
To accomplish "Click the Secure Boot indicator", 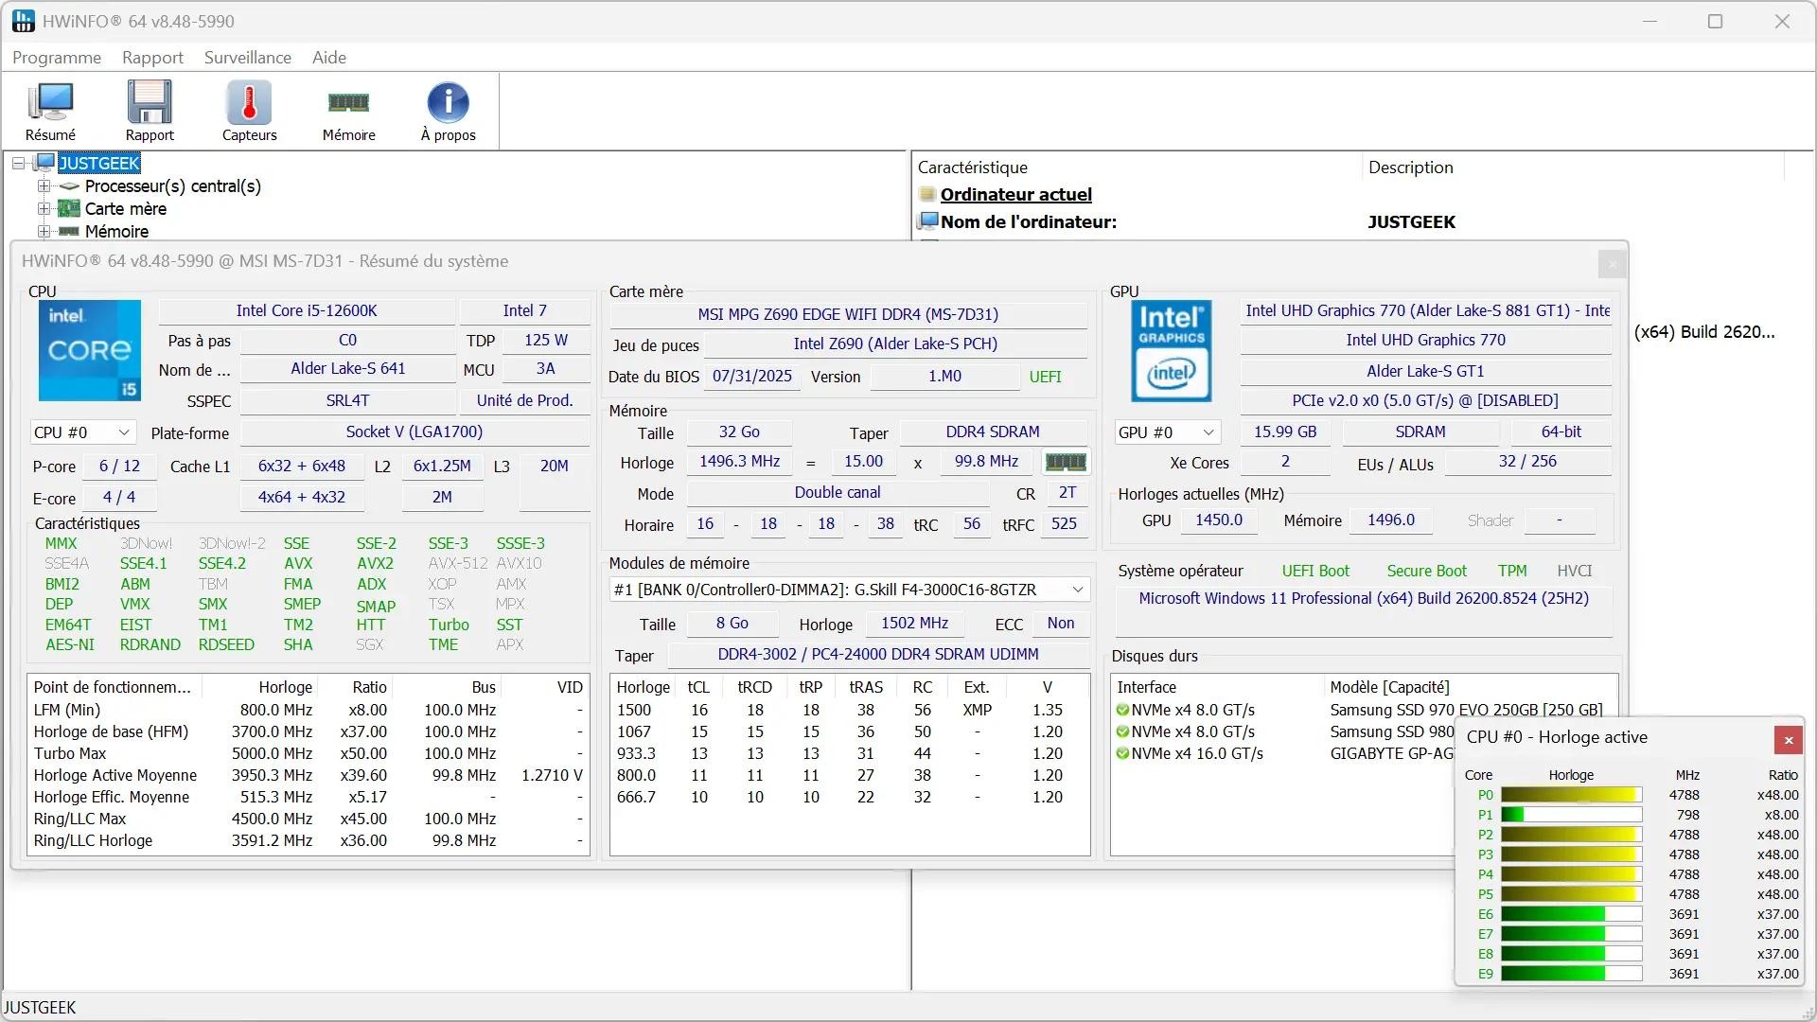I will [1426, 571].
